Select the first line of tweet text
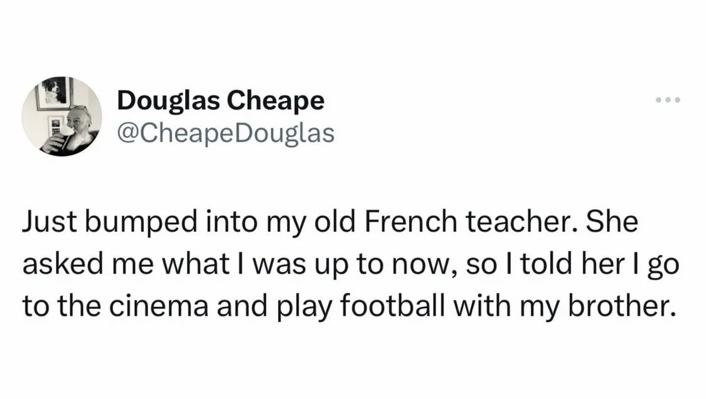Image resolution: width=706 pixels, height=399 pixels. tap(330, 222)
